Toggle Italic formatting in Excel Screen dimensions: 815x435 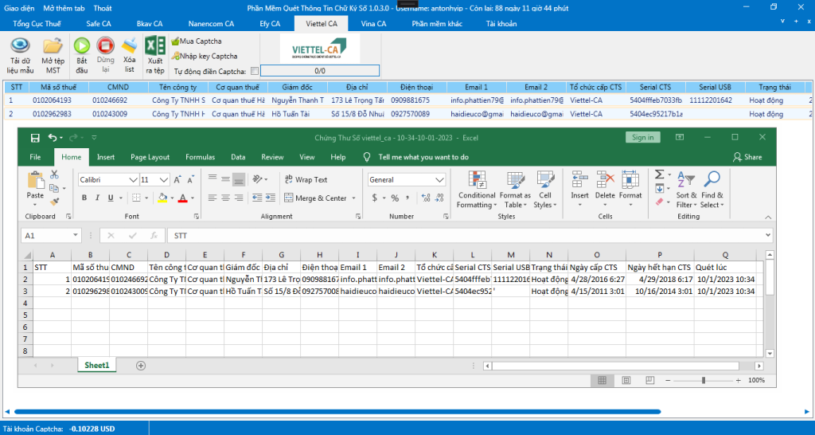(x=98, y=198)
